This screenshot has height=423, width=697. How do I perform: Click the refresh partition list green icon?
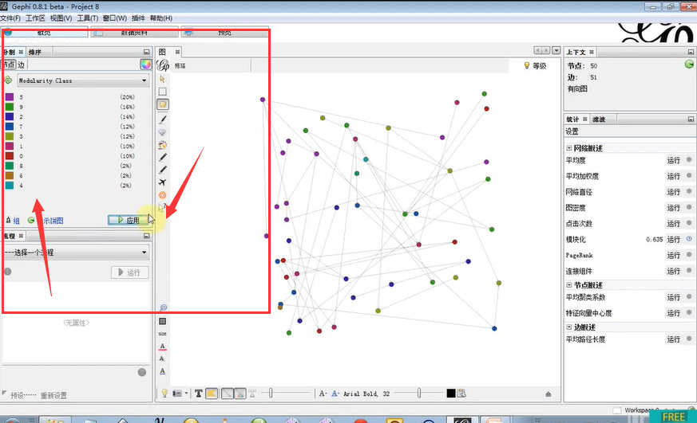[x=7, y=80]
